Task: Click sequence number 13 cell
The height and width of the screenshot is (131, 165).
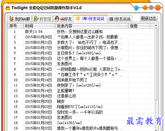Action: coord(16,96)
